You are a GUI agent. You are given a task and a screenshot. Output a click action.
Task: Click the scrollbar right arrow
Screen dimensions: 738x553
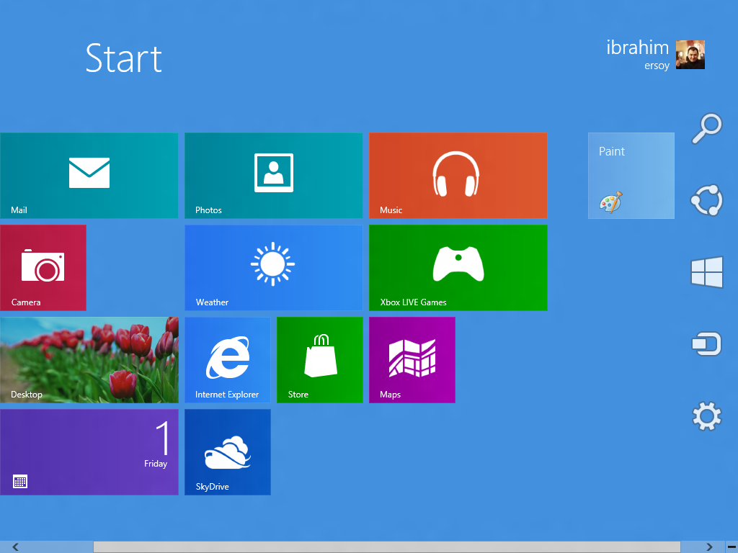[x=709, y=547]
